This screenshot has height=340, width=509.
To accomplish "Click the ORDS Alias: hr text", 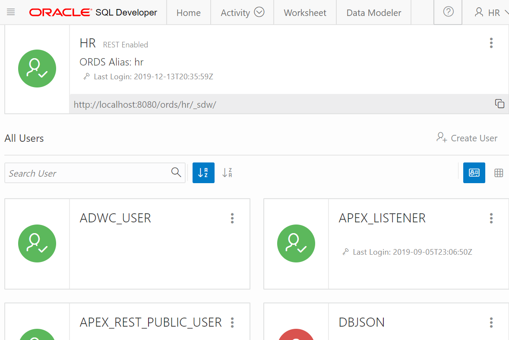I will tap(111, 62).
